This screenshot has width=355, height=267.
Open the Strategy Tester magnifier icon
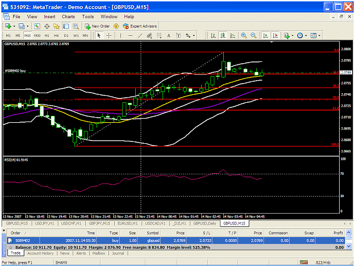[76, 26]
